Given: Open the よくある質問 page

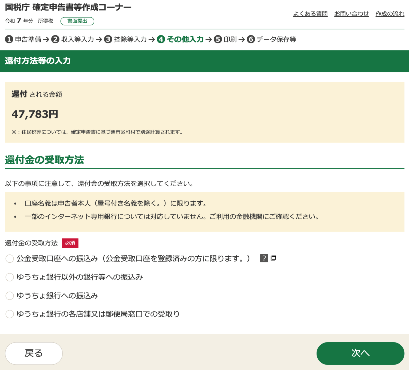Looking at the screenshot, I should pos(311,14).
